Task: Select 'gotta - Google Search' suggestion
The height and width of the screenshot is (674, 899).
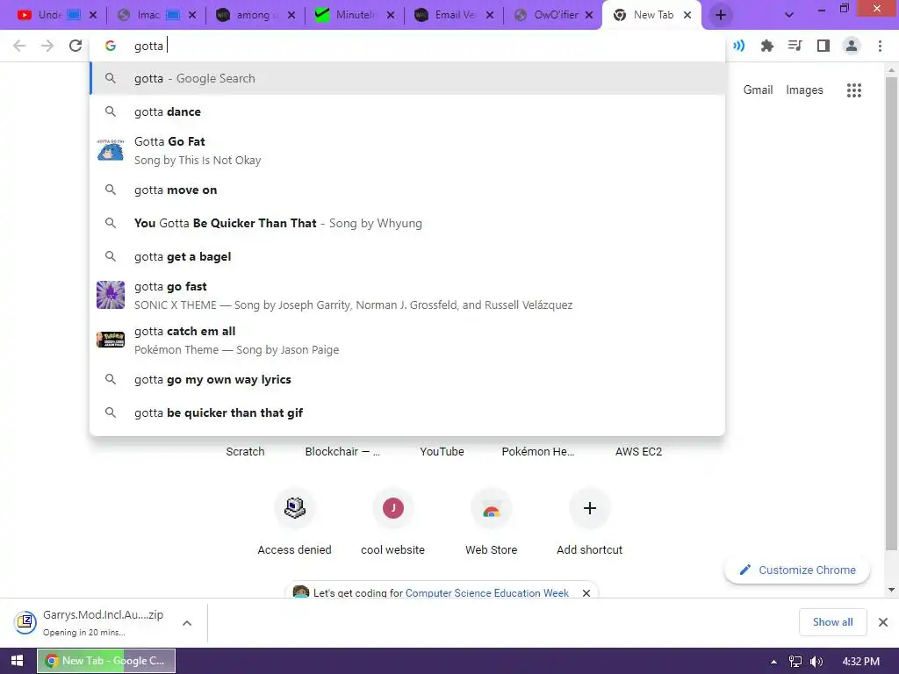Action: 407,78
